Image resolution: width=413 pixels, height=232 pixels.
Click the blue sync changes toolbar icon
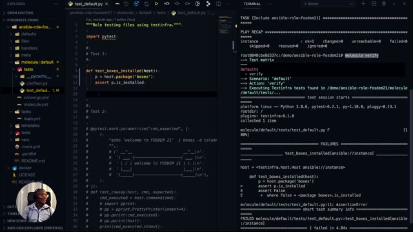tap(136, 4)
